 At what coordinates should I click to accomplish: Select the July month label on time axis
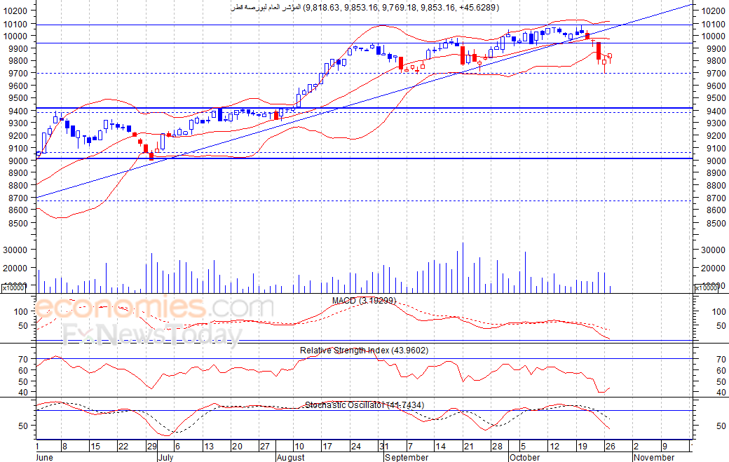[165, 457]
